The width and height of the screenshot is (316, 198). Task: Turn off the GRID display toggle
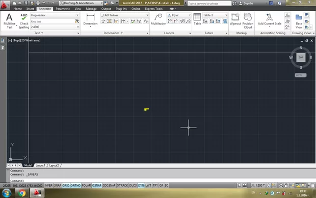coord(66,185)
